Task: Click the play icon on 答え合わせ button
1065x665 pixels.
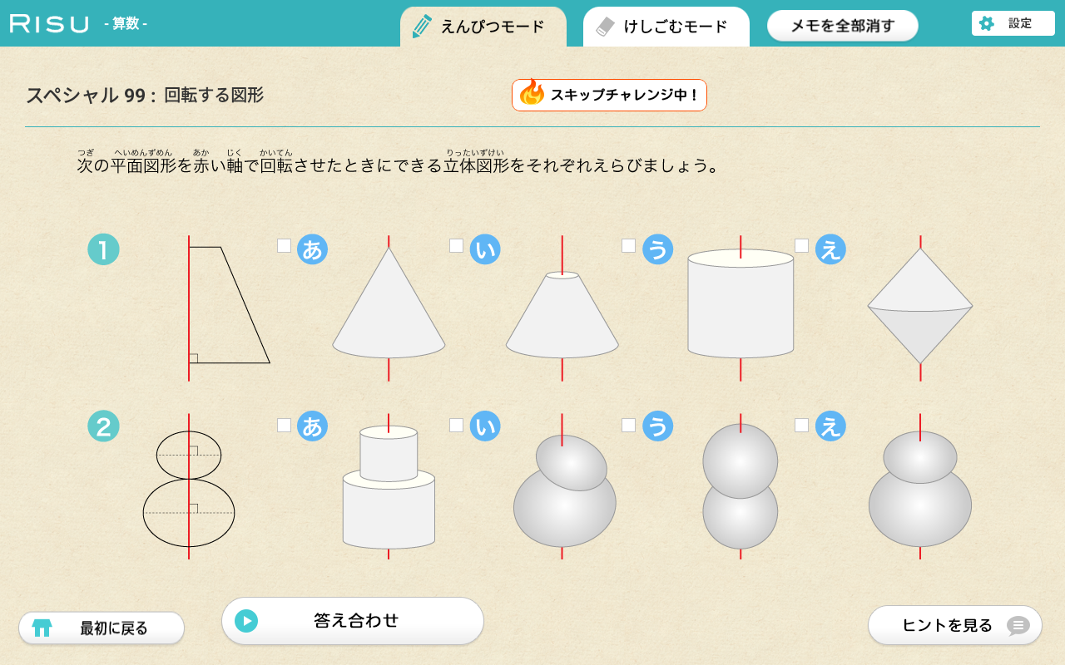Action: [246, 621]
